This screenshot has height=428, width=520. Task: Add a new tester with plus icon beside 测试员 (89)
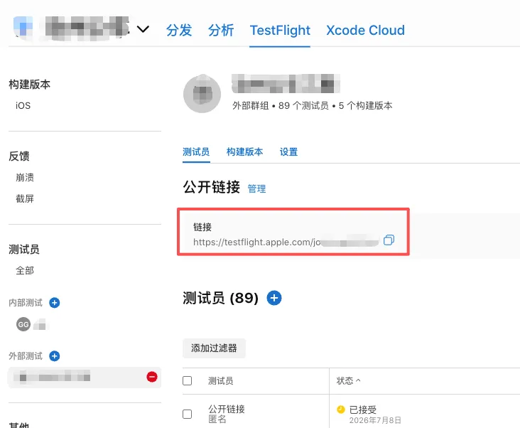click(x=274, y=298)
